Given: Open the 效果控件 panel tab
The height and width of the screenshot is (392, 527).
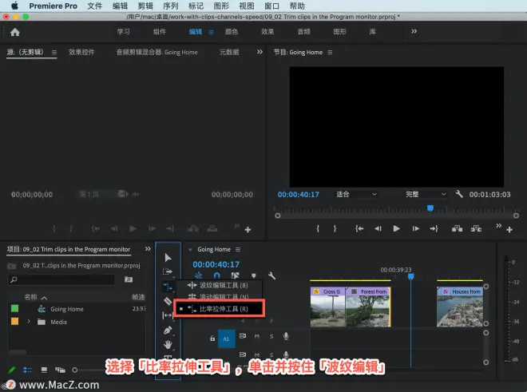Looking at the screenshot, I should [81, 52].
